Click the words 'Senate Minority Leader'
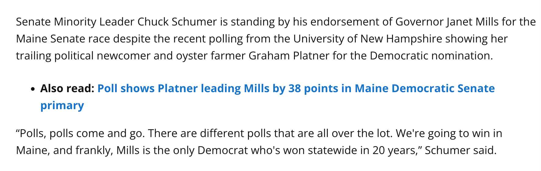 (x=75, y=22)
